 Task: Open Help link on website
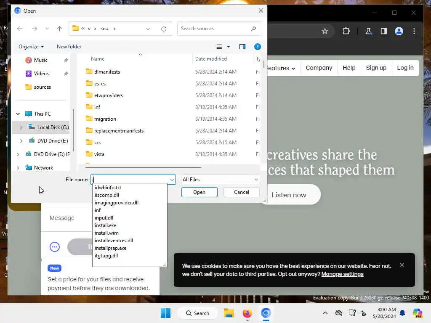click(x=349, y=68)
